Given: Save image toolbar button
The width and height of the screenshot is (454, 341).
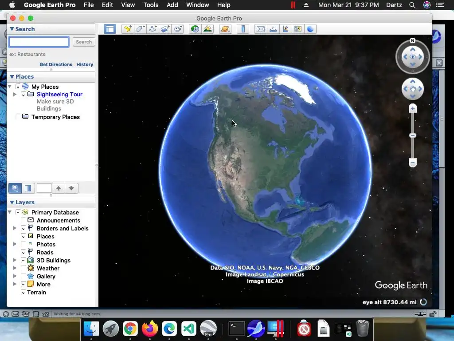Looking at the screenshot, I should click(x=286, y=29).
